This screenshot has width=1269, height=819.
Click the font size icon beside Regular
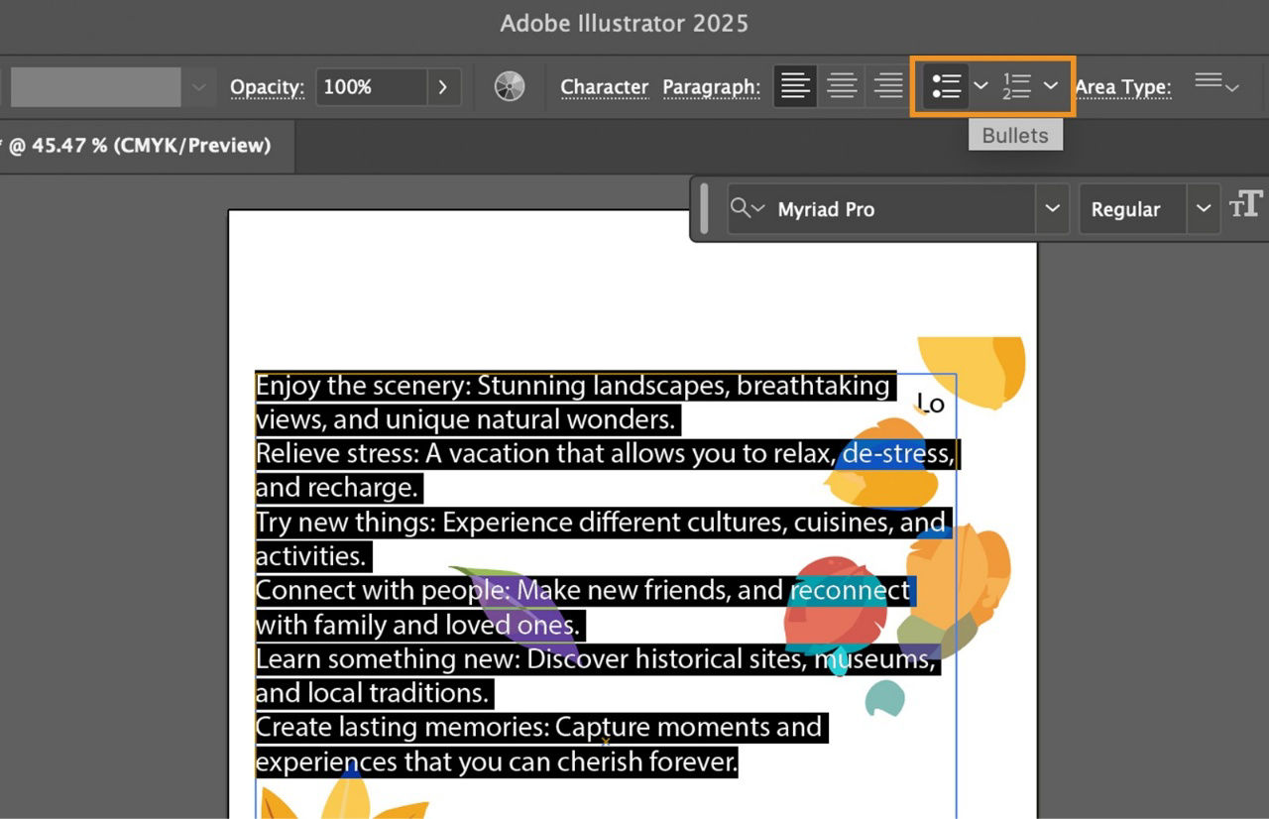[x=1247, y=205]
